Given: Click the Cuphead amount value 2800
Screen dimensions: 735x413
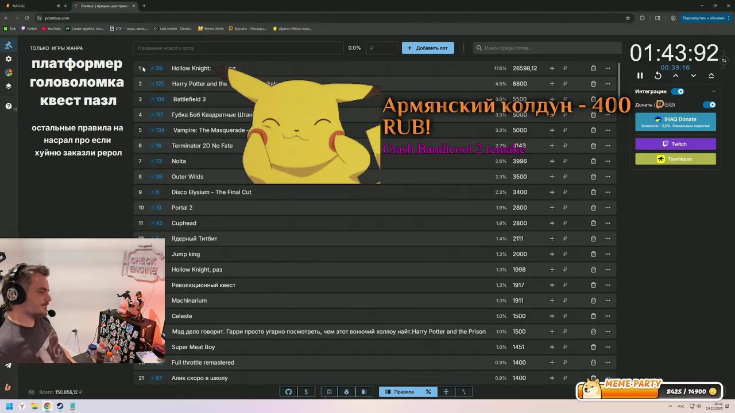Looking at the screenshot, I should 520,223.
